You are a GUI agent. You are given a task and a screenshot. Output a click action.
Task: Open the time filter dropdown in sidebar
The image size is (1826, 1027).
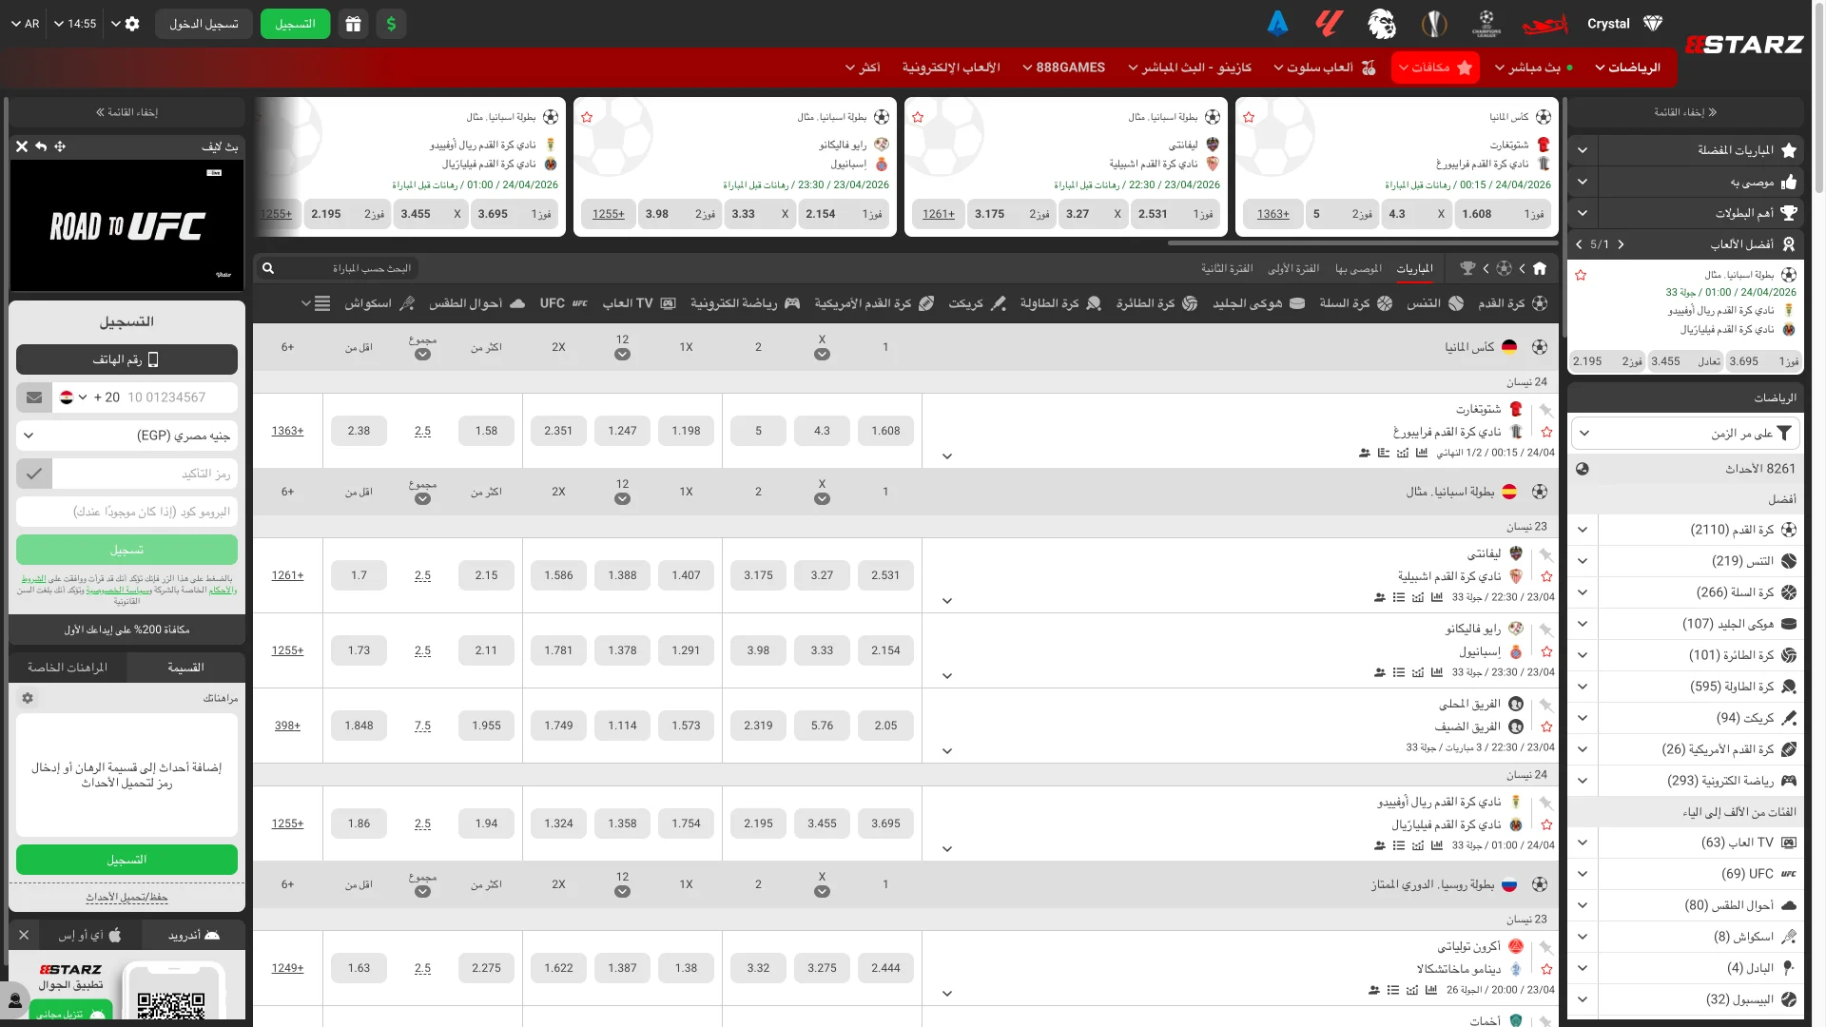click(1685, 434)
